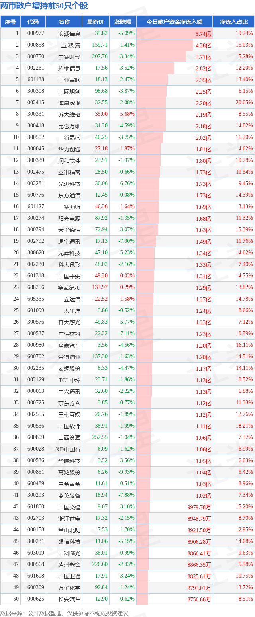Click the -9.93% change for 高鸿股份
The height and width of the screenshot is (617, 255).
pos(127,472)
